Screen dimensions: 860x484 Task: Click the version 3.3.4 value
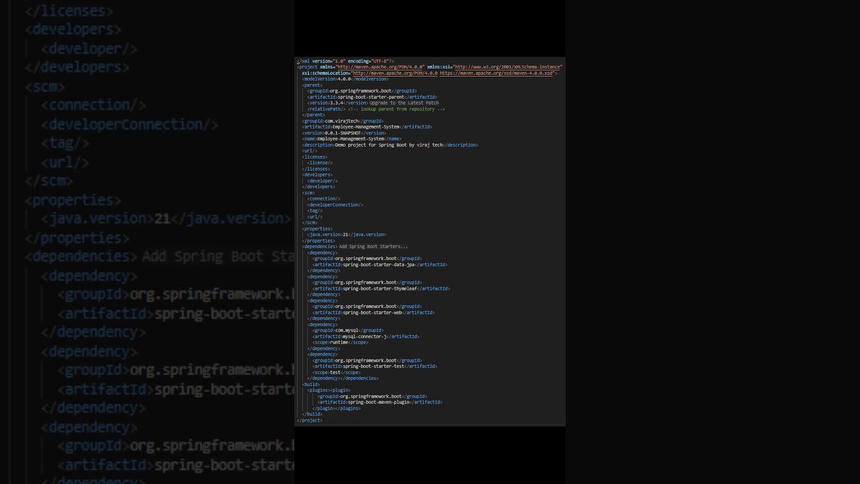coord(336,104)
